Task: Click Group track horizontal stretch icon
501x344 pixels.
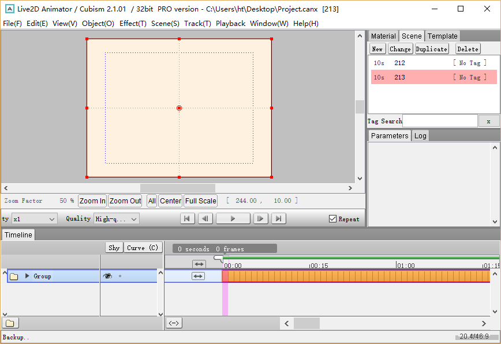Action: pyautogui.click(x=198, y=276)
